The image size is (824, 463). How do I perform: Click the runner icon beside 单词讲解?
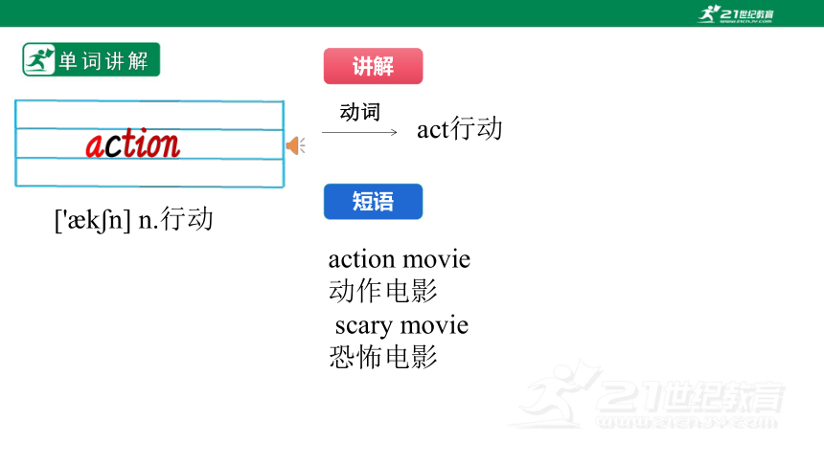(x=39, y=60)
